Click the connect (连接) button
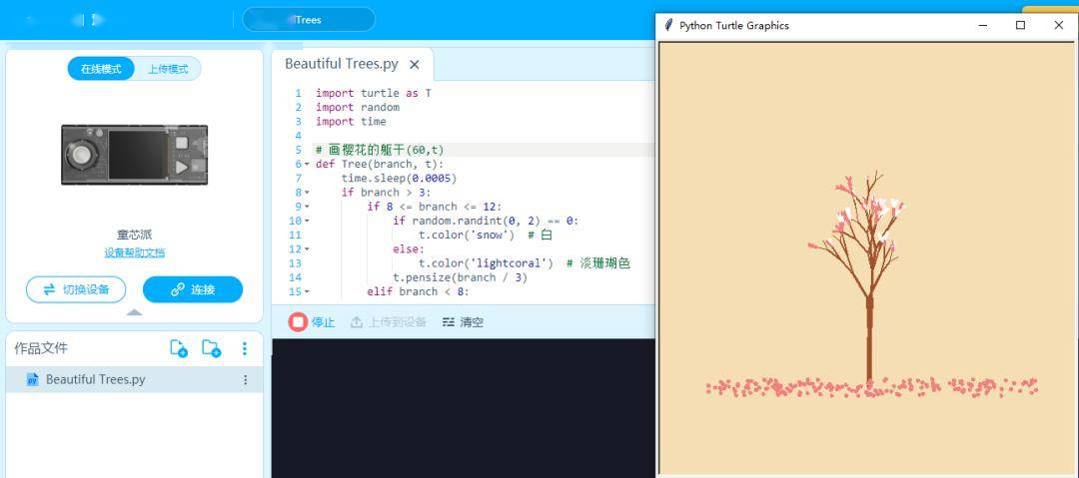Viewport: 1079px width, 478px height. click(x=193, y=289)
